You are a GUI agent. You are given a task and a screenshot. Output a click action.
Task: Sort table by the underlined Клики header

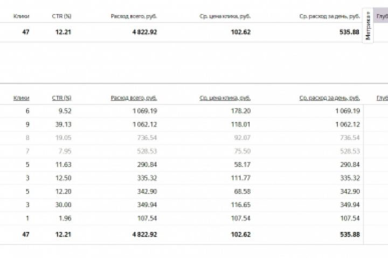(x=22, y=98)
